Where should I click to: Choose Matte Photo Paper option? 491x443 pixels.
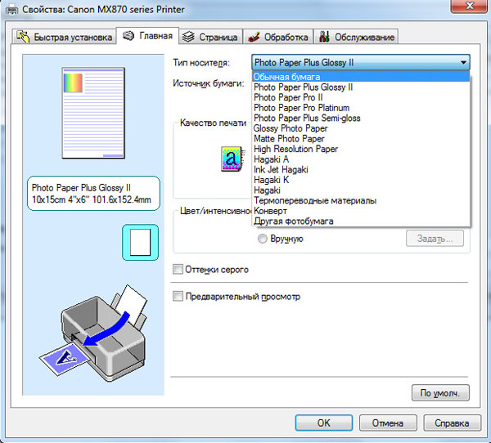coord(361,139)
